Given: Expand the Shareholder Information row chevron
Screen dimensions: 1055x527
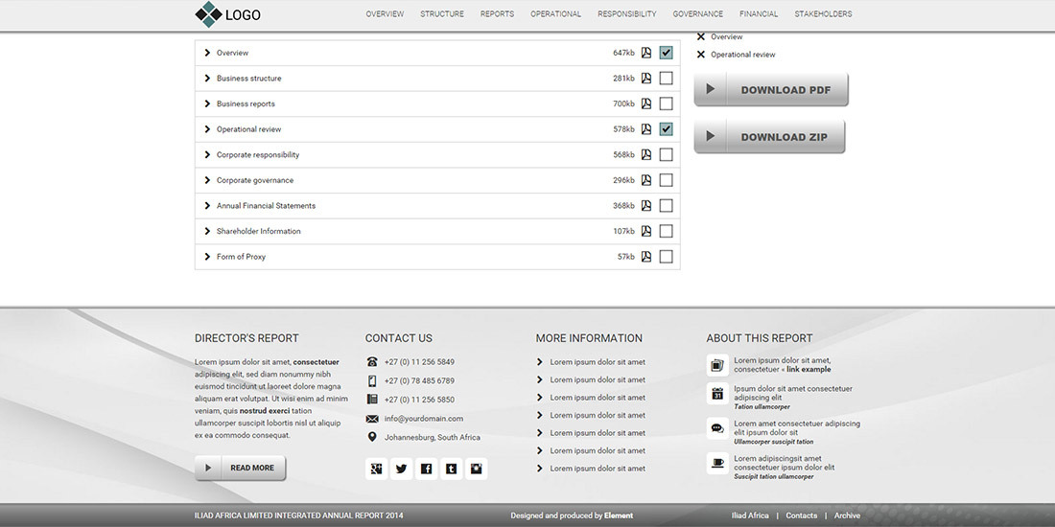Looking at the screenshot, I should click(x=207, y=231).
